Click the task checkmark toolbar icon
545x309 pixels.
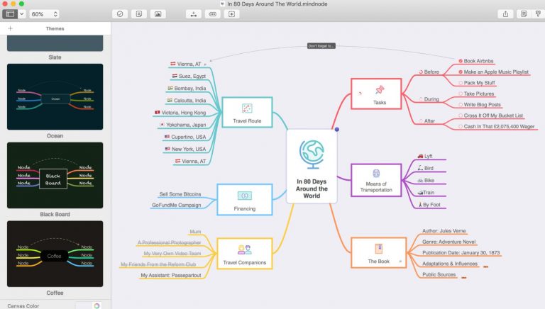[120, 14]
